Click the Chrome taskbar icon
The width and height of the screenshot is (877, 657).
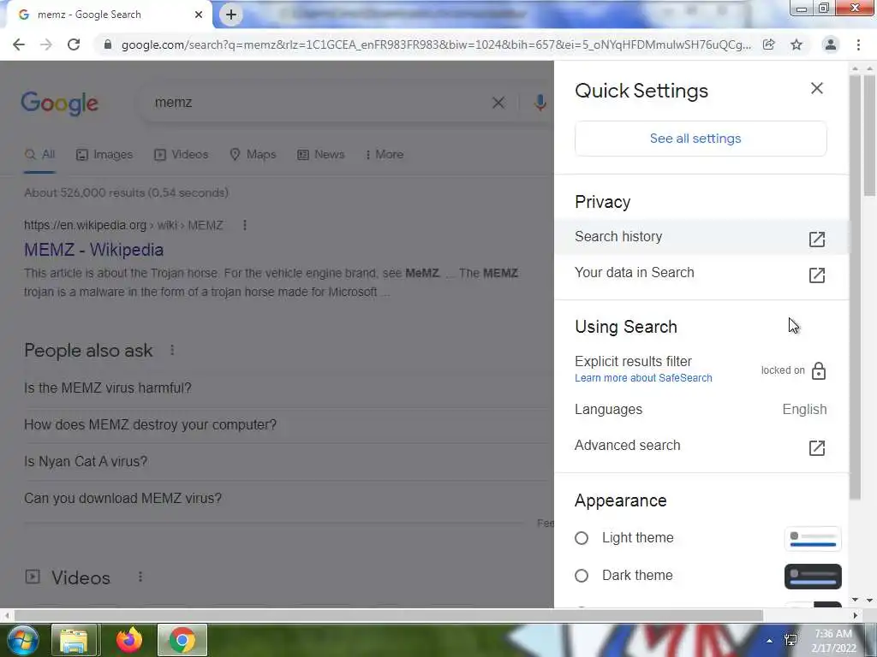point(182,640)
